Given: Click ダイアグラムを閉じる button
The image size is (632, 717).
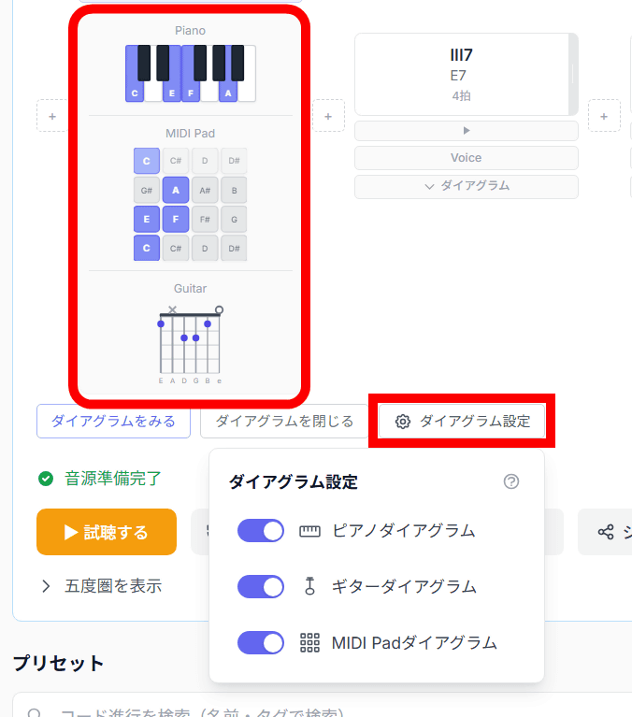Looking at the screenshot, I should pos(284,422).
